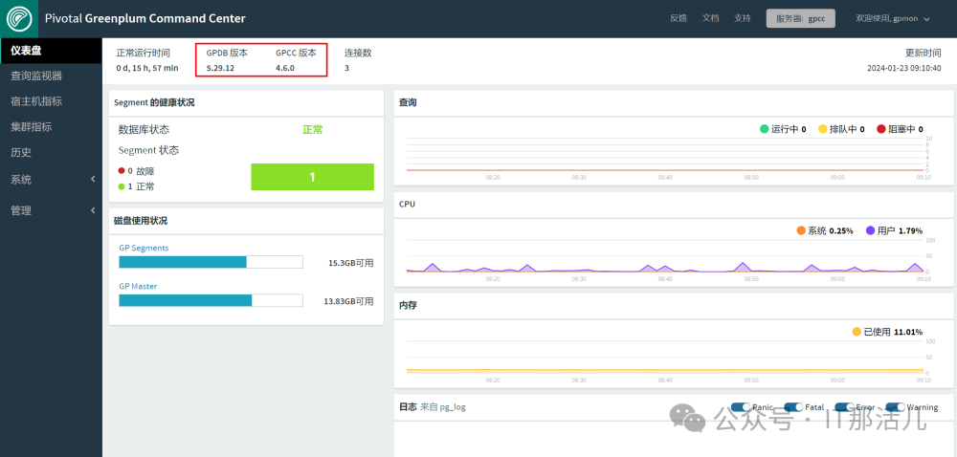The image size is (957, 457).
Task: Open the 仪表盘 dashboard menu item
Action: click(x=51, y=51)
